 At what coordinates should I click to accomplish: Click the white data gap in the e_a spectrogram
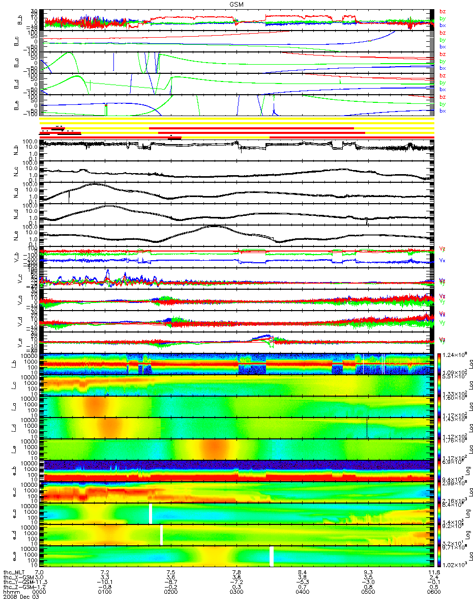[151, 513]
